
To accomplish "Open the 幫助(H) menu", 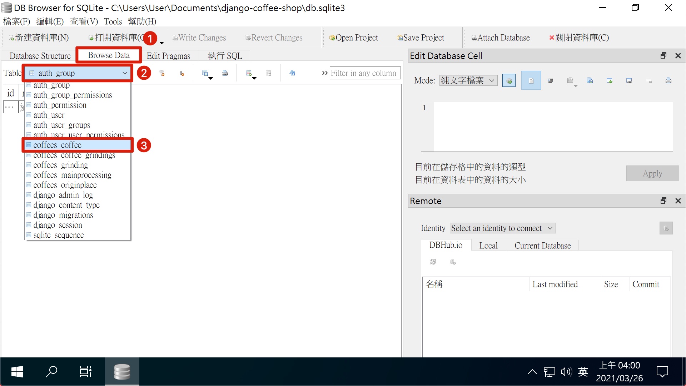I will tap(142, 21).
